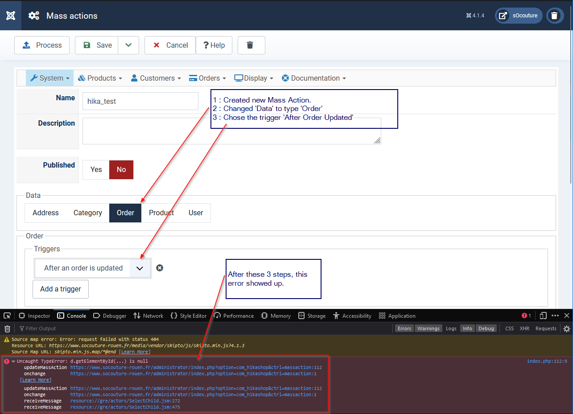The image size is (573, 414).
Task: Click the Add a trigger button
Action: pyautogui.click(x=61, y=289)
